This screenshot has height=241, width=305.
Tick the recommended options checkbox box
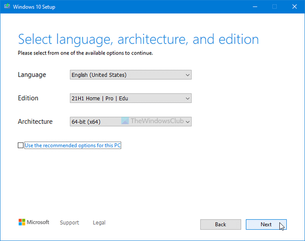20,146
